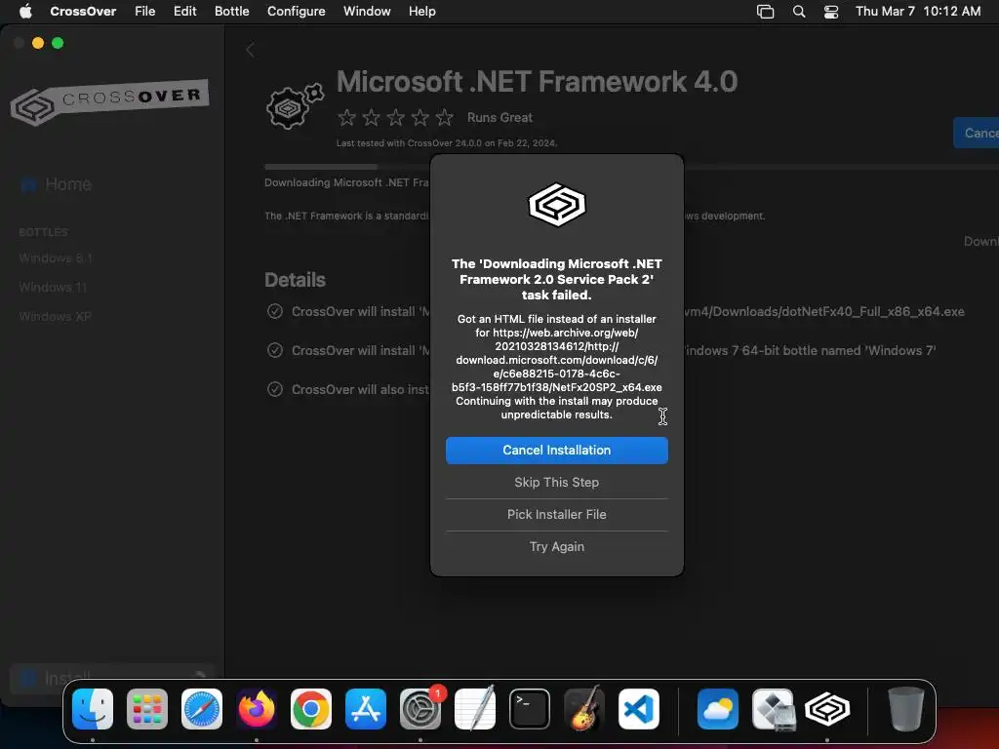
Task: Select the Windows 8.1 bottle
Action: tap(56, 257)
